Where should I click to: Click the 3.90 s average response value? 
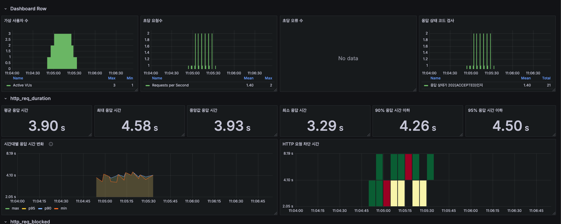click(47, 126)
